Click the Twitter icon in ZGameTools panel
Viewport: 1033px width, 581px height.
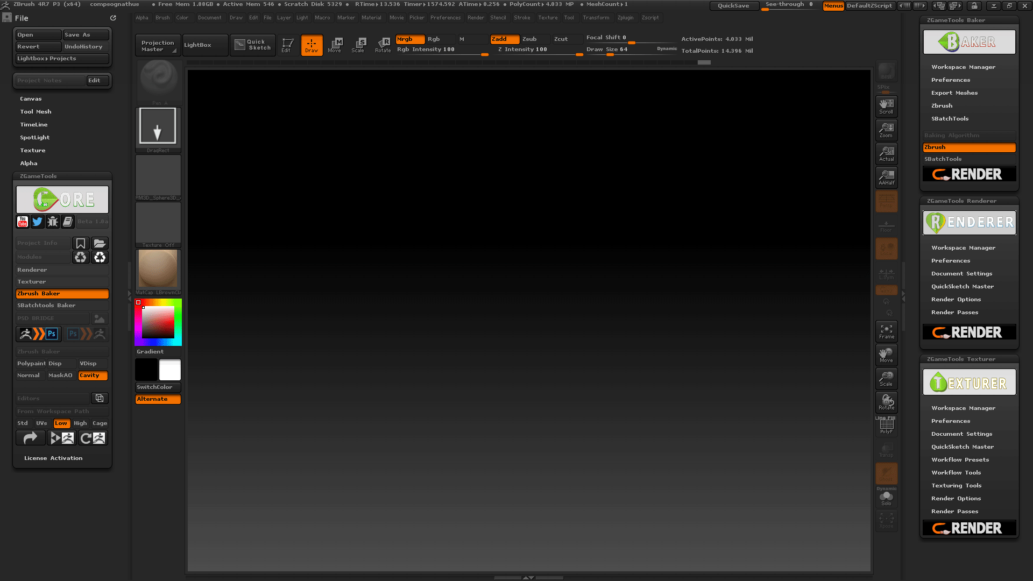click(37, 221)
